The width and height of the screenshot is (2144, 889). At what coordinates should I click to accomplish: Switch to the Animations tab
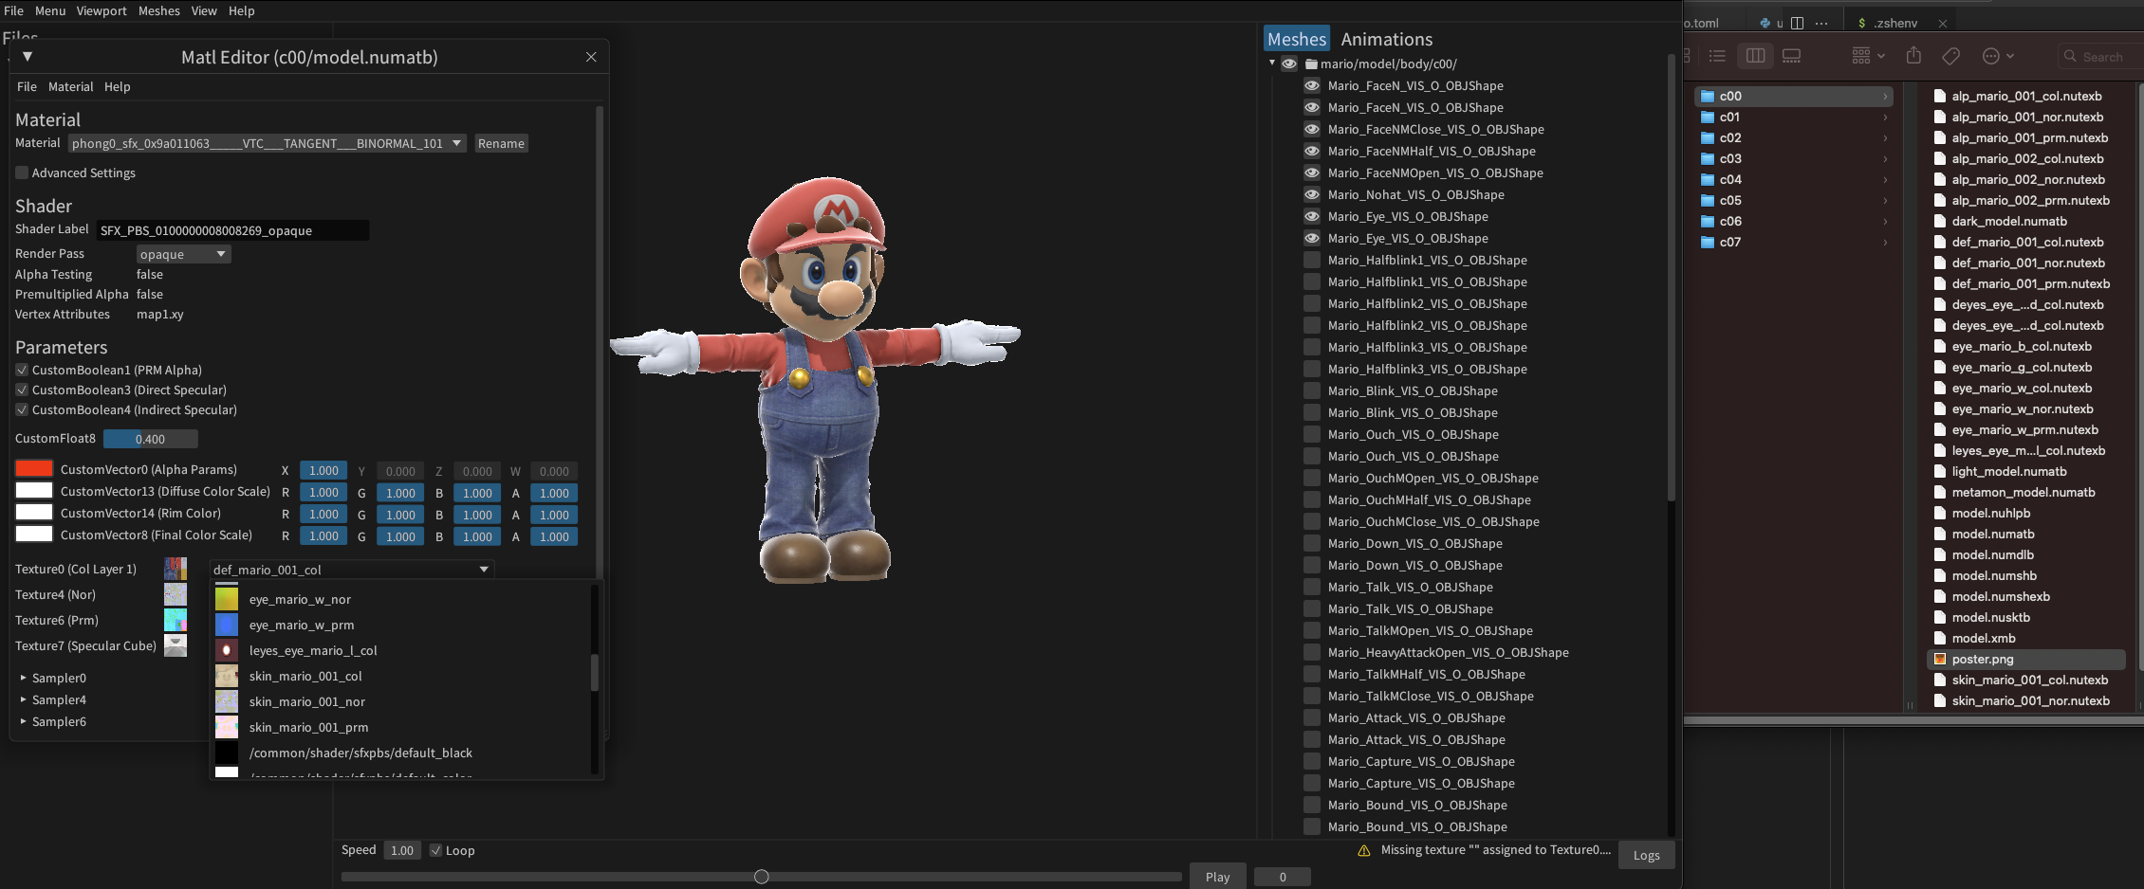1386,39
